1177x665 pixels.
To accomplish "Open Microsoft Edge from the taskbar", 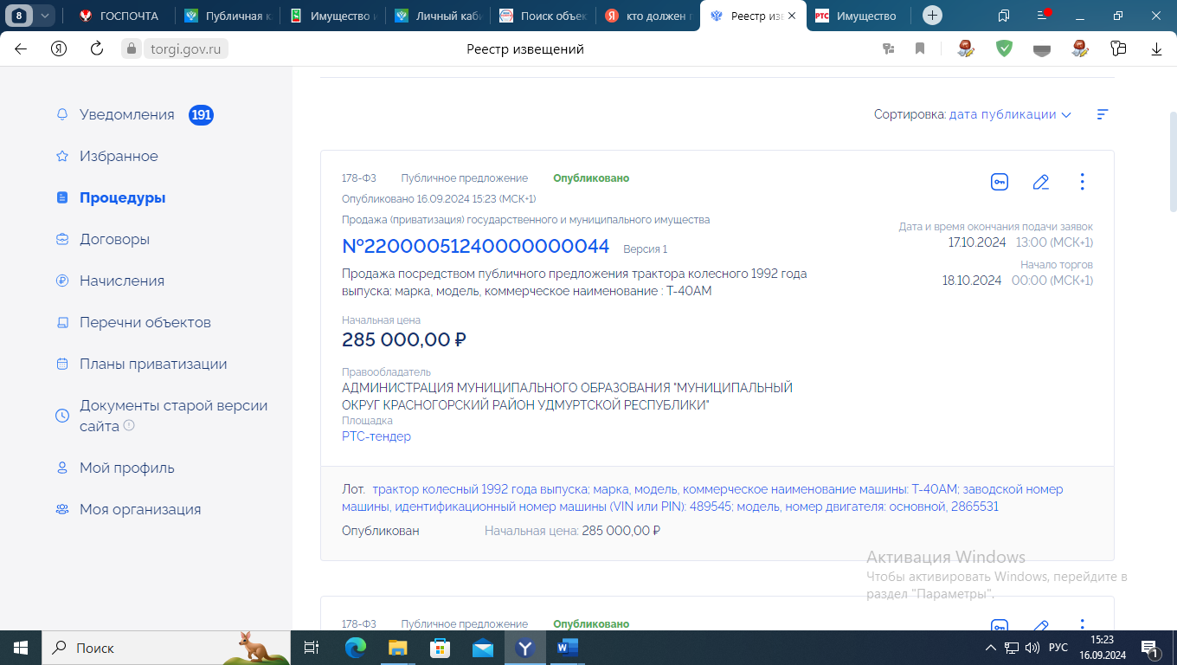I will tap(356, 648).
